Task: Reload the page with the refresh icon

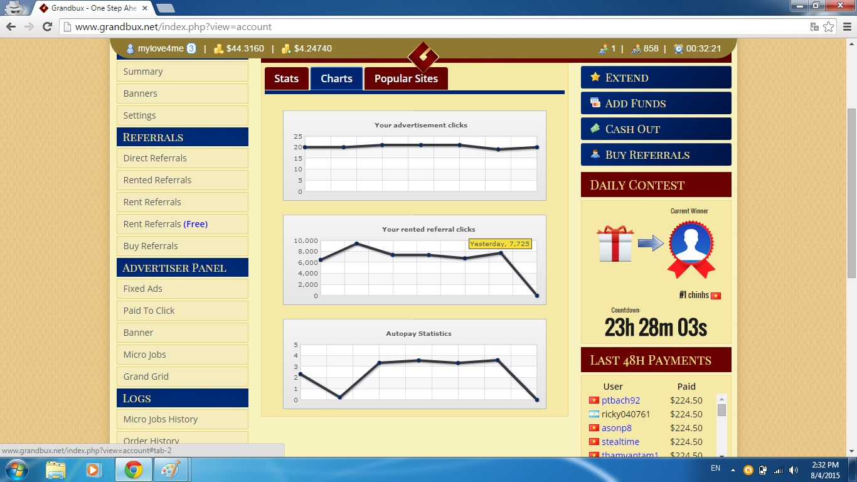Action: pyautogui.click(x=47, y=27)
